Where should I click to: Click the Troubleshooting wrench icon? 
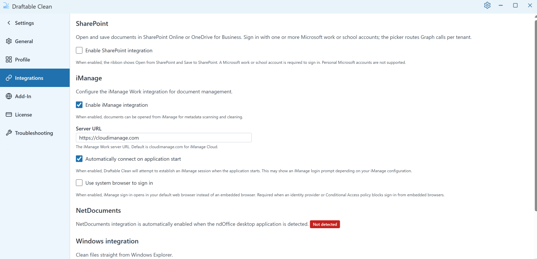click(9, 133)
